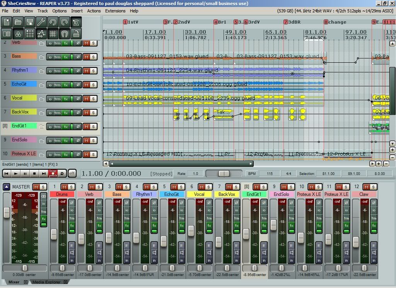
Task: Click the '8 change' timeline marker
Action: 326,22
